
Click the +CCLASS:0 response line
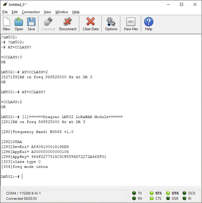tap(11, 57)
